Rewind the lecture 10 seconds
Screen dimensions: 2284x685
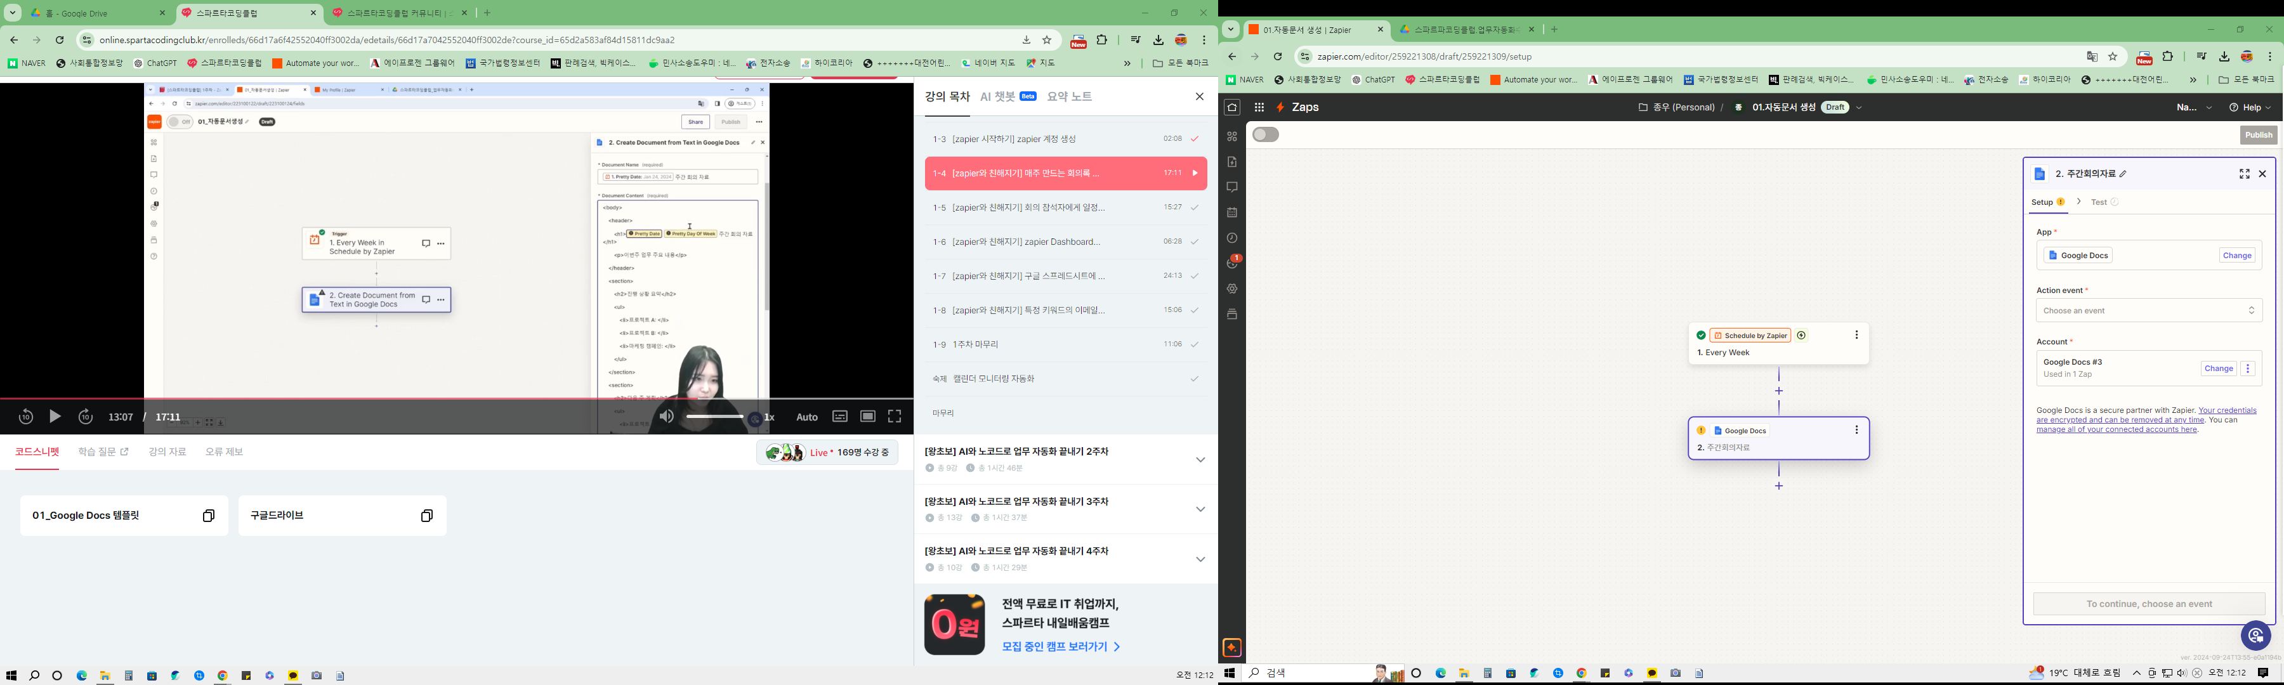[x=26, y=417]
